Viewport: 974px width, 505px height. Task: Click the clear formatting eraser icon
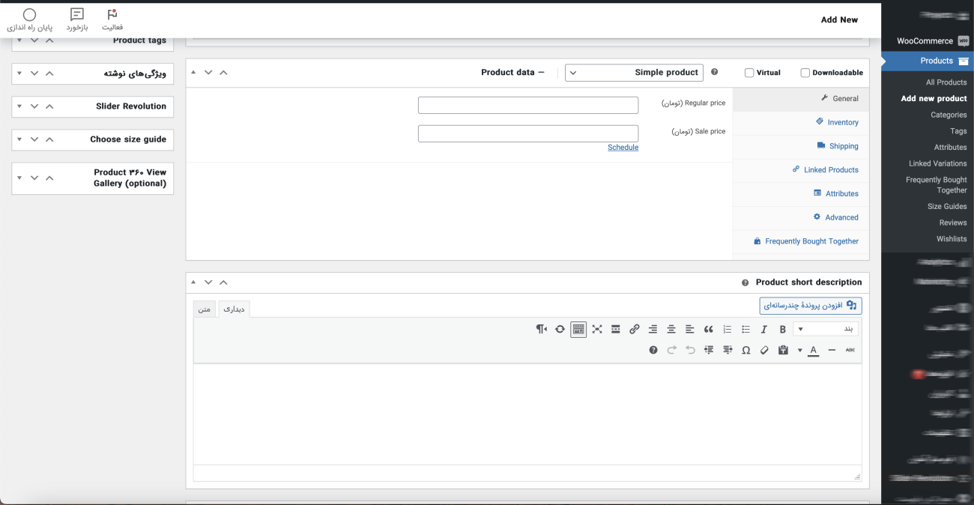point(764,350)
